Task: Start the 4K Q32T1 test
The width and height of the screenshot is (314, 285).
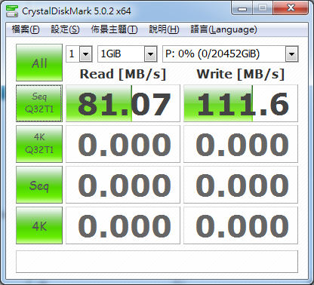Action: click(x=39, y=144)
